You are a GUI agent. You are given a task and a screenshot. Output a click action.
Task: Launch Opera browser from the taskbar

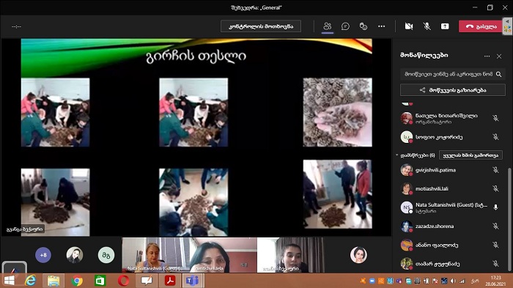point(123,281)
